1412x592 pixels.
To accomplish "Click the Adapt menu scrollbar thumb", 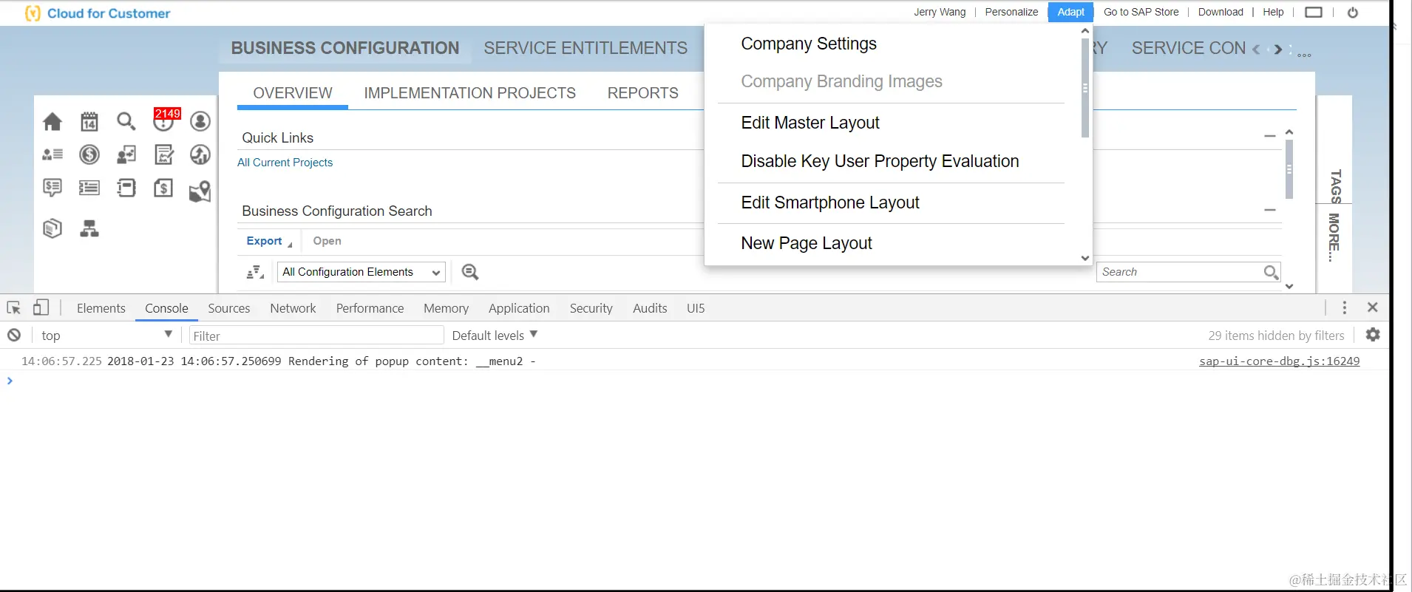I will click(1085, 88).
